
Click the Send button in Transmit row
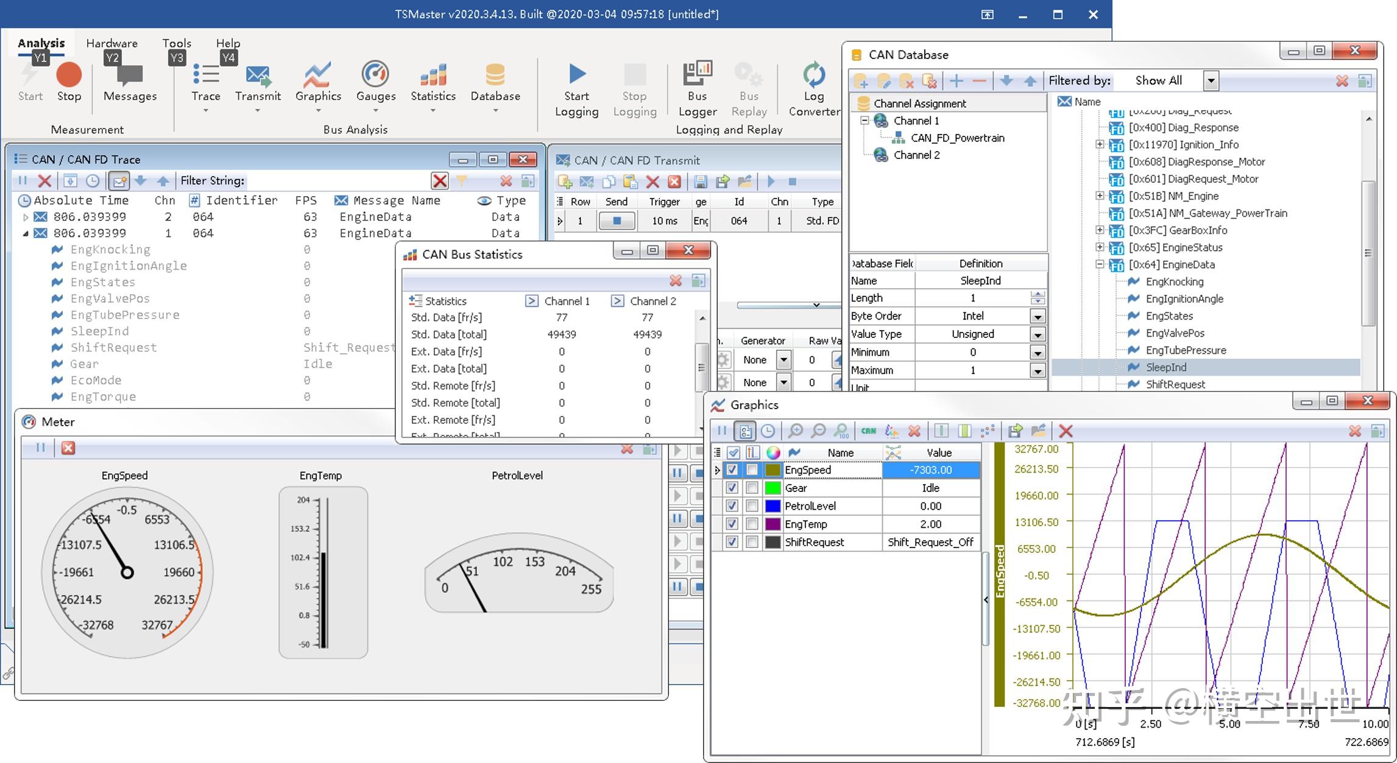tap(617, 221)
